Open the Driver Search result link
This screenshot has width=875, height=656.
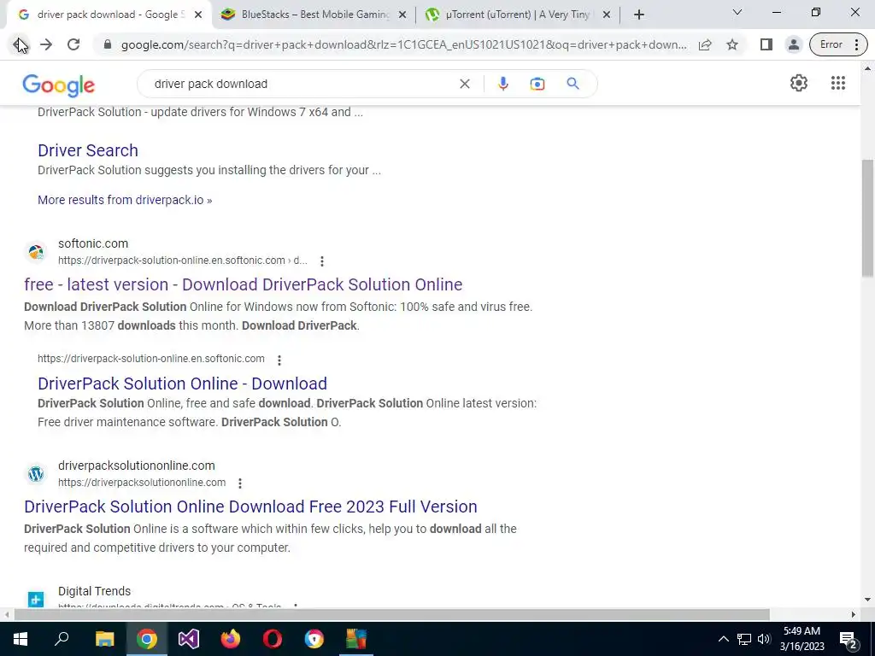tap(88, 150)
